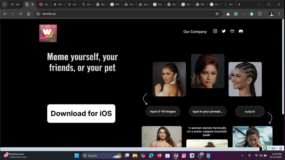The image size is (285, 160).
Task: Open the Grammarly extension icon
Action: pyautogui.click(x=236, y=14)
